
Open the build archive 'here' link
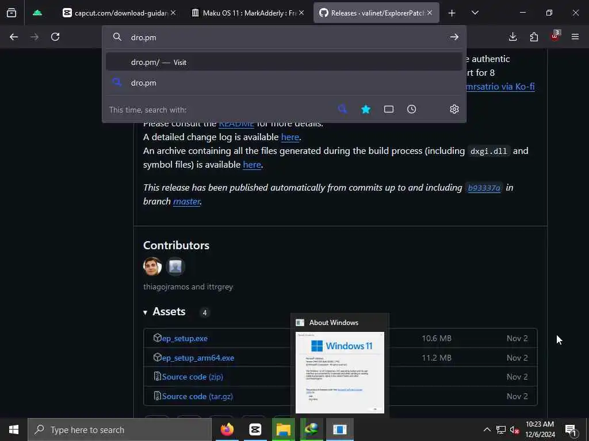(x=252, y=164)
